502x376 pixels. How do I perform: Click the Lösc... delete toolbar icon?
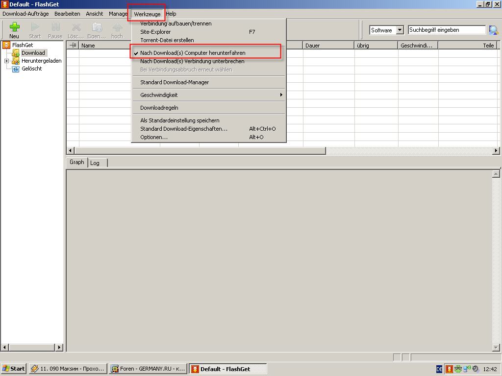point(76,27)
